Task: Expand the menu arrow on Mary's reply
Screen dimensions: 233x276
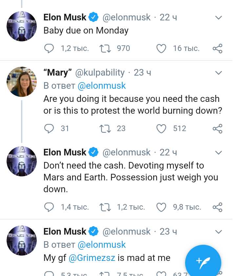Action: tap(219, 73)
